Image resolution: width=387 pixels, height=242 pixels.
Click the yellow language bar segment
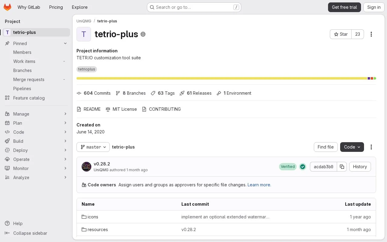[x=222, y=78]
